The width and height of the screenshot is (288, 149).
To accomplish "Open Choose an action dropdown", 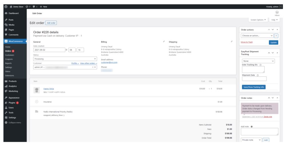I will click(257, 36).
